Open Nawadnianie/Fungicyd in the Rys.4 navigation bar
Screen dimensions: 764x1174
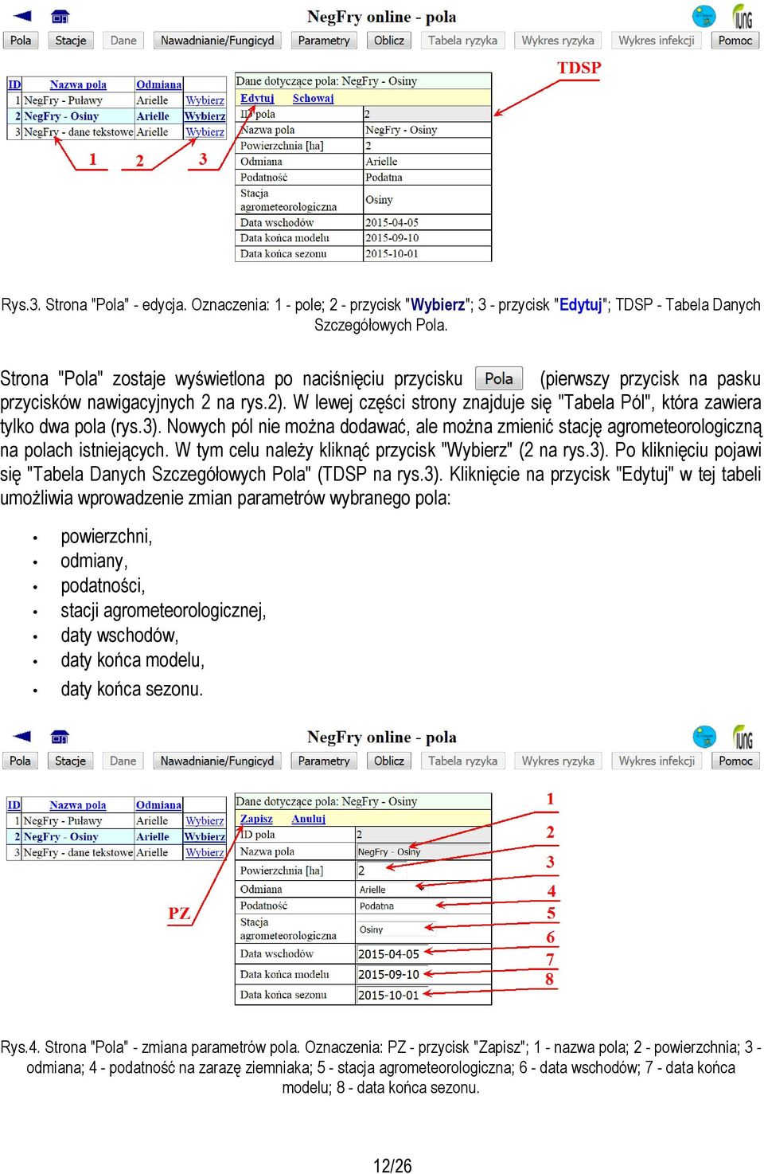217,761
